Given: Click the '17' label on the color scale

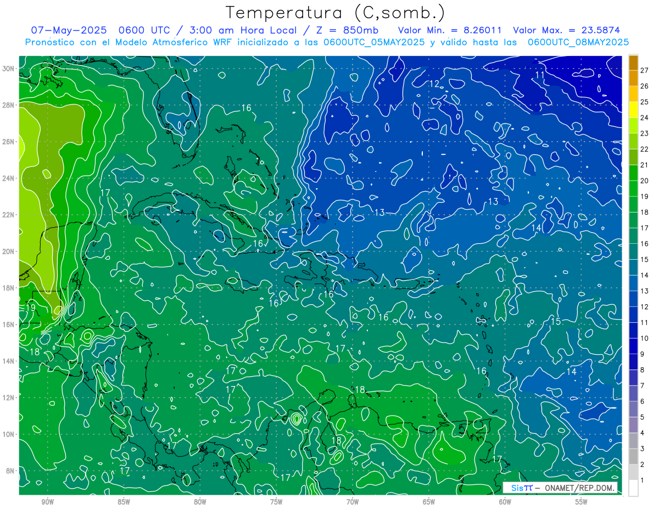Looking at the screenshot, I should click(x=645, y=228).
